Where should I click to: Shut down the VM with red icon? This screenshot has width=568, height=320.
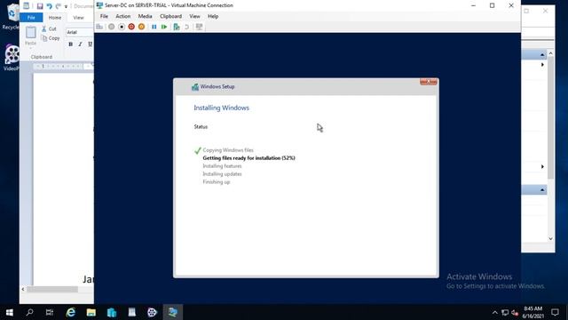(x=131, y=27)
